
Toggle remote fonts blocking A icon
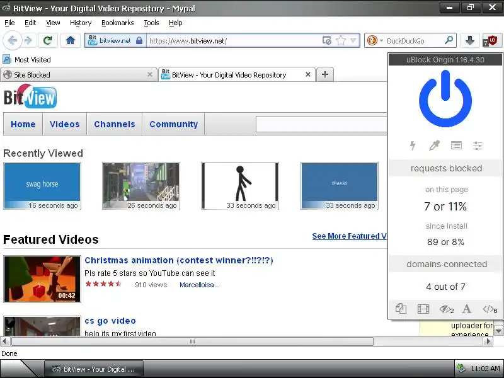(x=466, y=309)
